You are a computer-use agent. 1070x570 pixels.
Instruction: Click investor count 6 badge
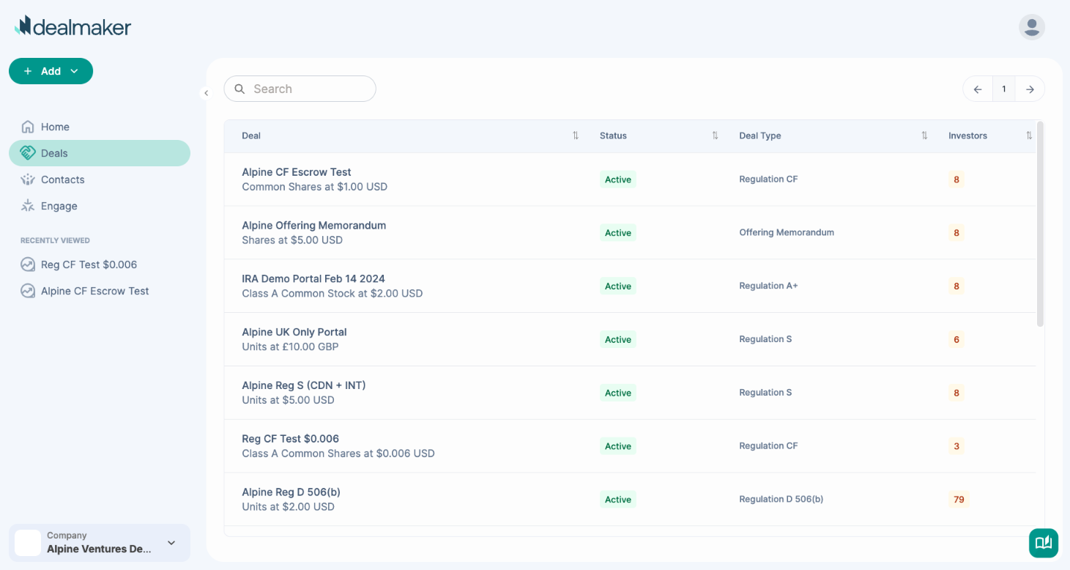point(956,339)
